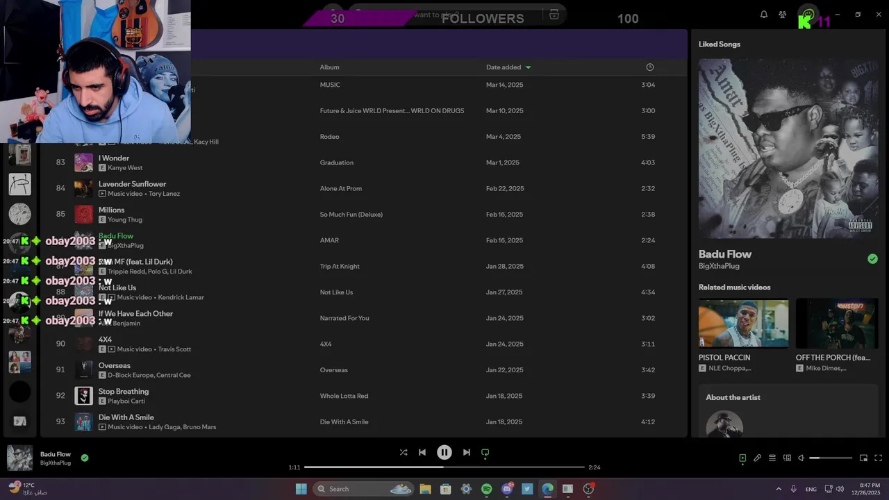
Task: Play the song Millions
Action: 111,210
